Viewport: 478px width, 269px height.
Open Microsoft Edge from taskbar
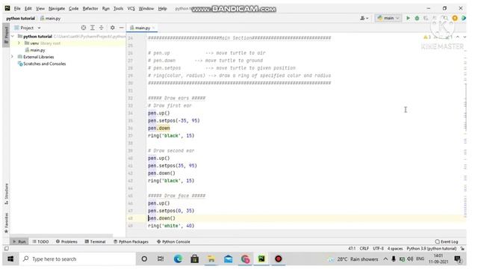(178, 259)
